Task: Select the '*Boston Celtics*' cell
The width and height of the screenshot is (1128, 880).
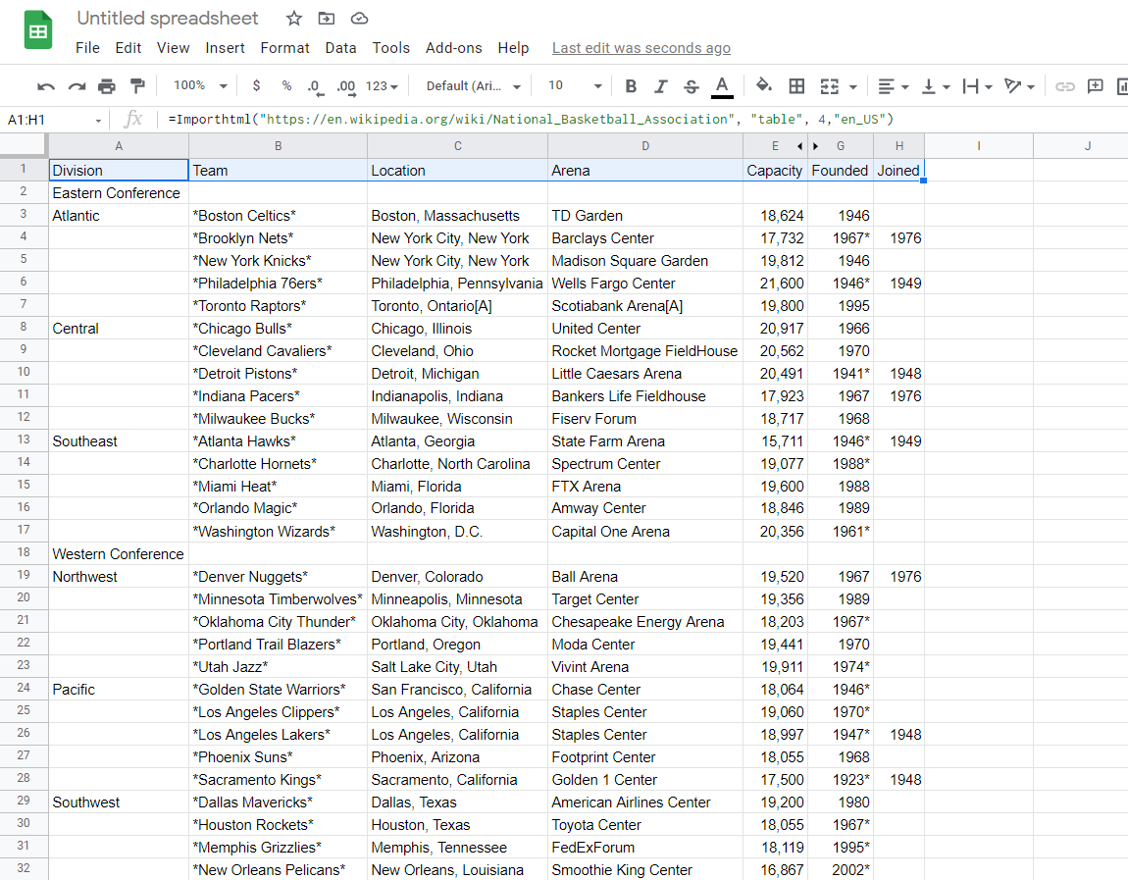Action: point(279,215)
